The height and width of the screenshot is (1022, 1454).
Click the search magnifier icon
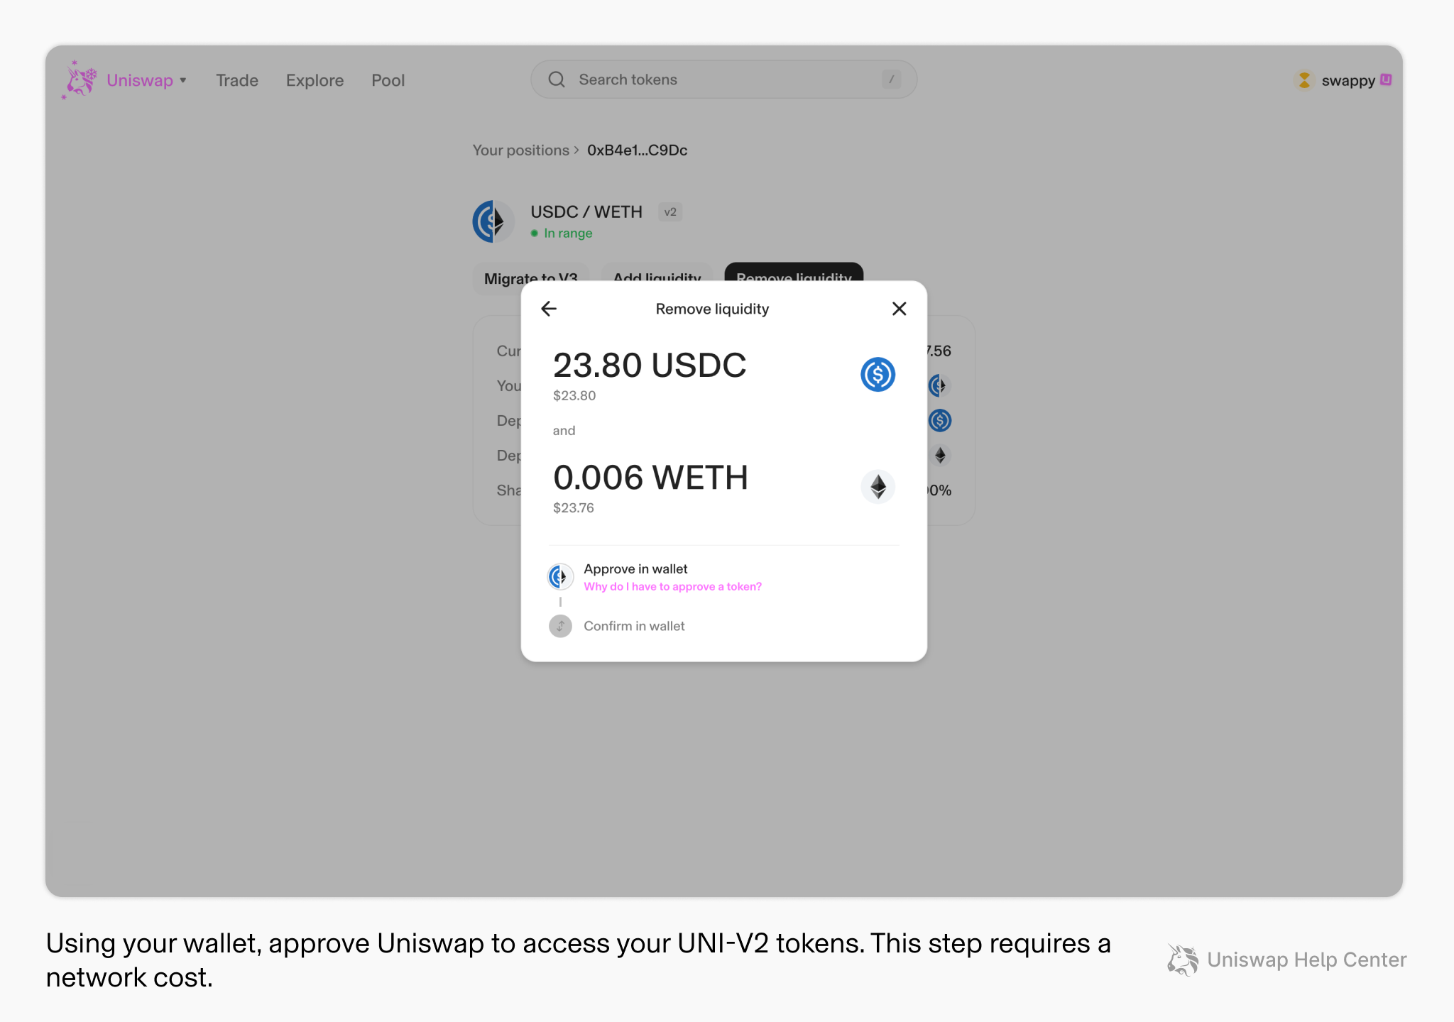(x=557, y=79)
